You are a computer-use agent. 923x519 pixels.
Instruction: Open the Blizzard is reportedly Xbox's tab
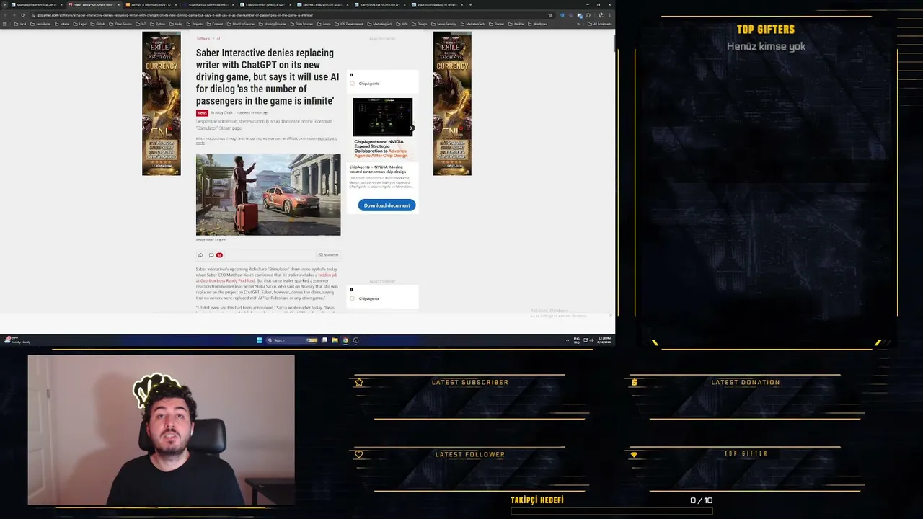coord(151,5)
